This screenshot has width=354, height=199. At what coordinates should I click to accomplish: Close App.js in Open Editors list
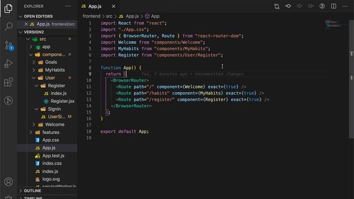tap(26, 24)
